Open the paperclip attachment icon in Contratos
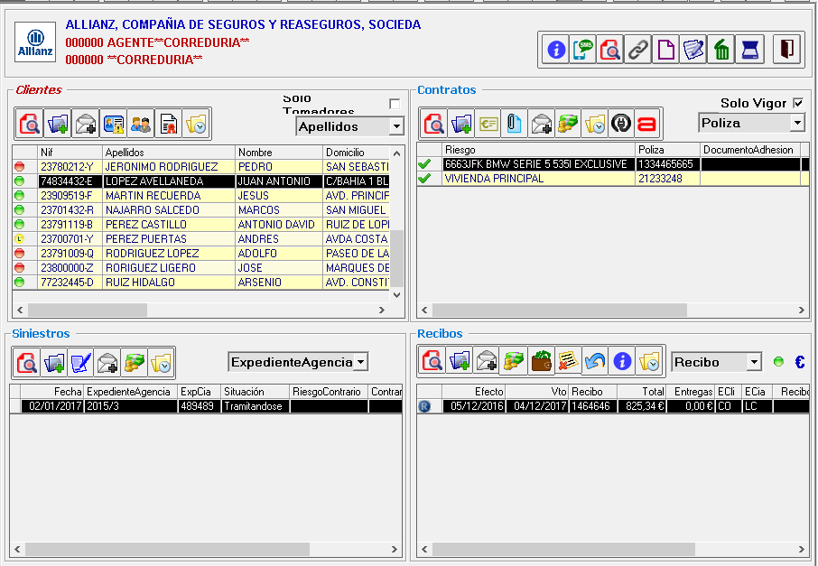Screen dimensions: 818x566 point(515,124)
